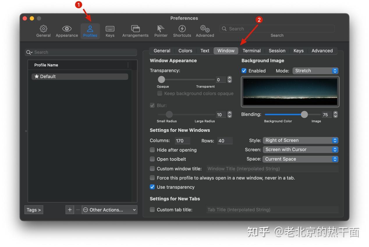Change the Style dropdown from Right of Screen

[300, 140]
